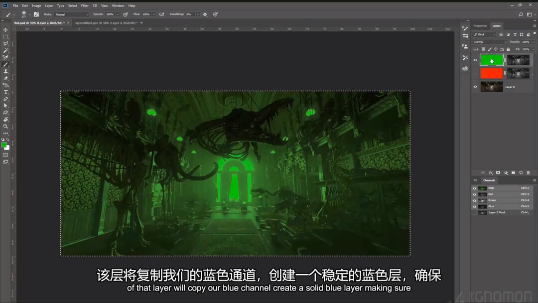The image size is (538, 303).
Task: Open layer blend mode Normal dropdown
Action: [490, 42]
